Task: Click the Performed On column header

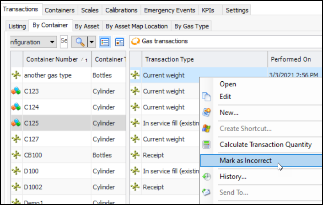Action: (291, 59)
